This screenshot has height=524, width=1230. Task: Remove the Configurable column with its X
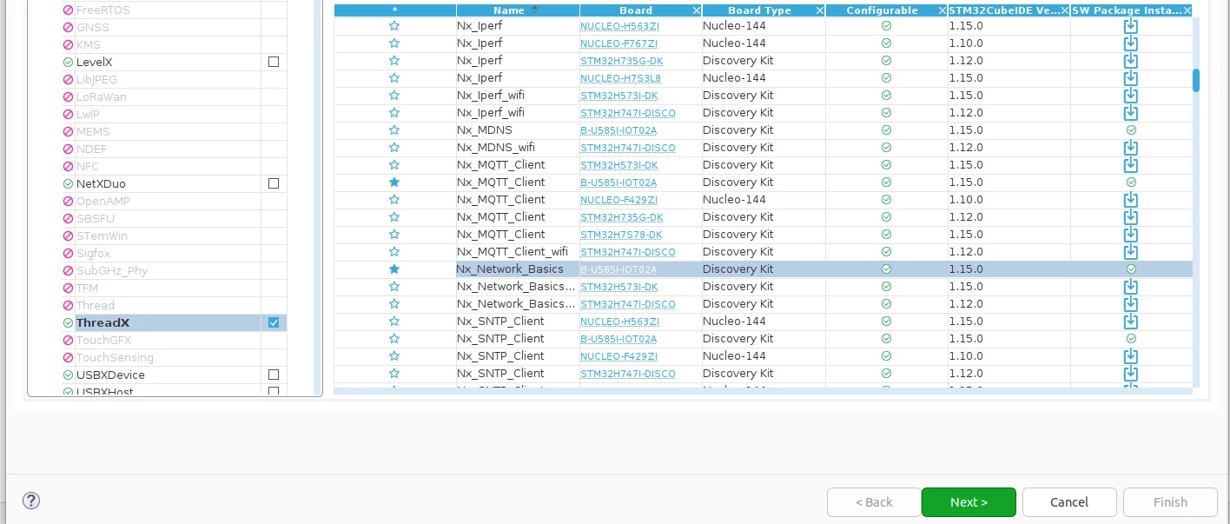click(942, 10)
